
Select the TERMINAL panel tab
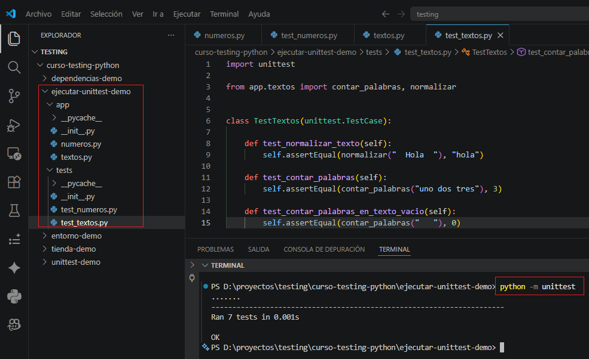click(395, 249)
